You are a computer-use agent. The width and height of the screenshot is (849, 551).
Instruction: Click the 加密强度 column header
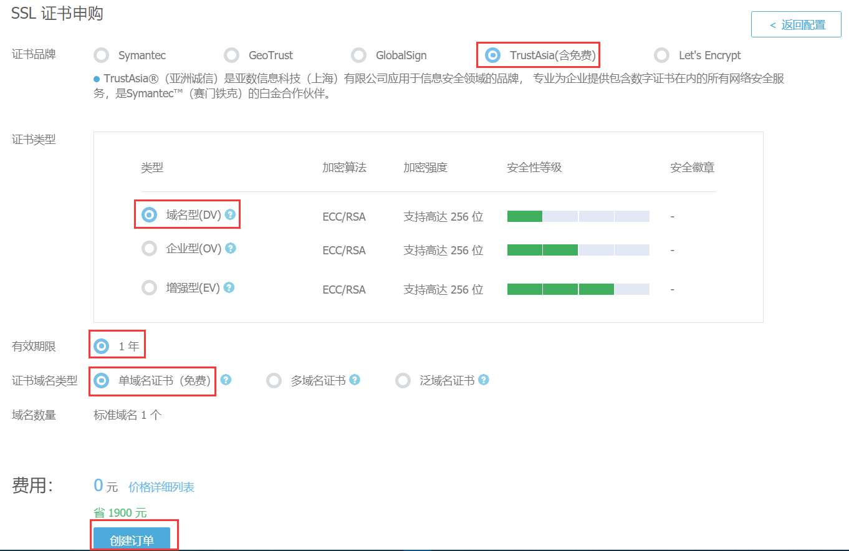[x=425, y=168]
